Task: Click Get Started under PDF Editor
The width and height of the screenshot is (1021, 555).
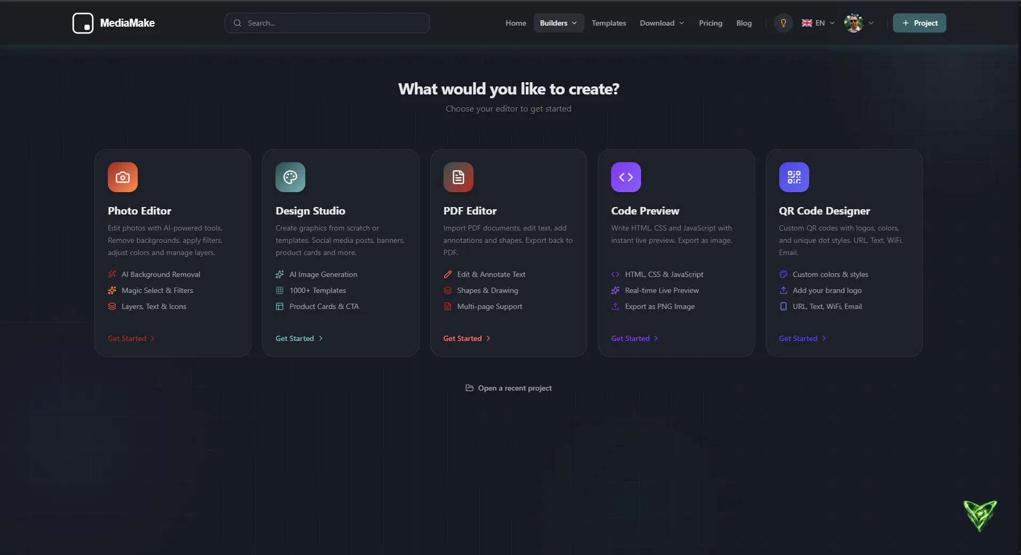Action: tap(467, 338)
